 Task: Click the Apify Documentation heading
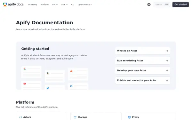click(44, 23)
